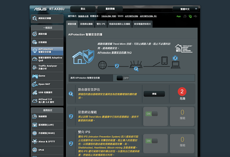The height and width of the screenshot is (157, 230).
Task: Toggle the 惡意網站攔截 ON switch
Action: point(151,114)
